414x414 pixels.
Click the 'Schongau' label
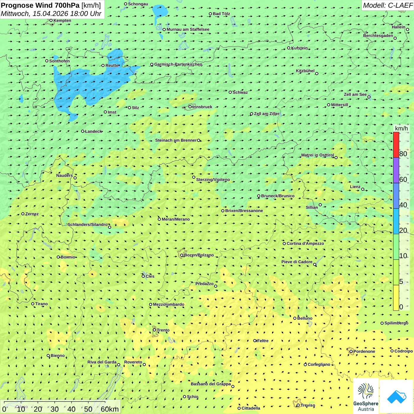click(138, 4)
